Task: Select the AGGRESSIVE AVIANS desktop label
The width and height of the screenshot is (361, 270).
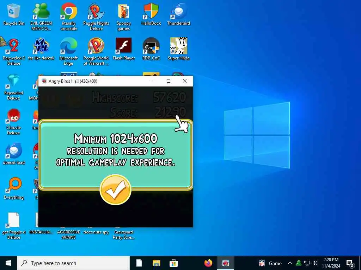Action: 69,234
